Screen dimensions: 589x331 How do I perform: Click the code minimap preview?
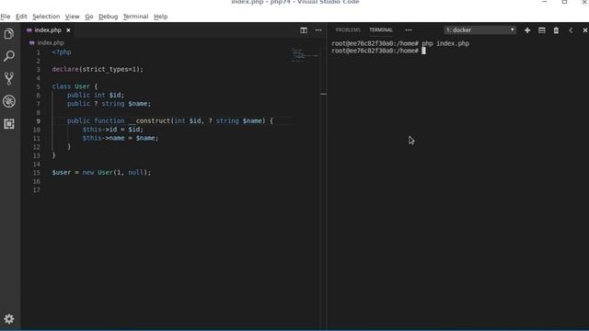click(305, 54)
